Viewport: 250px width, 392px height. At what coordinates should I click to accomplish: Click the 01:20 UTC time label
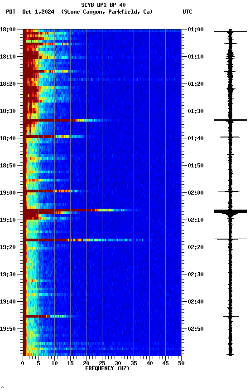(x=196, y=84)
